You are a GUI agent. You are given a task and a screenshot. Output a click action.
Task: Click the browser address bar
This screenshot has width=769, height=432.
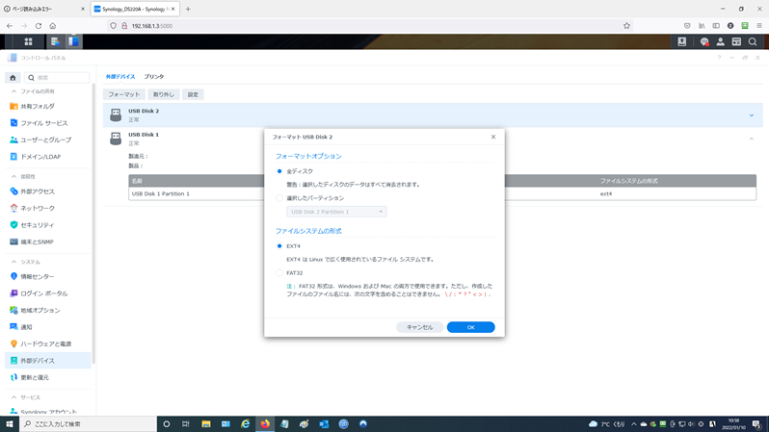(368, 25)
